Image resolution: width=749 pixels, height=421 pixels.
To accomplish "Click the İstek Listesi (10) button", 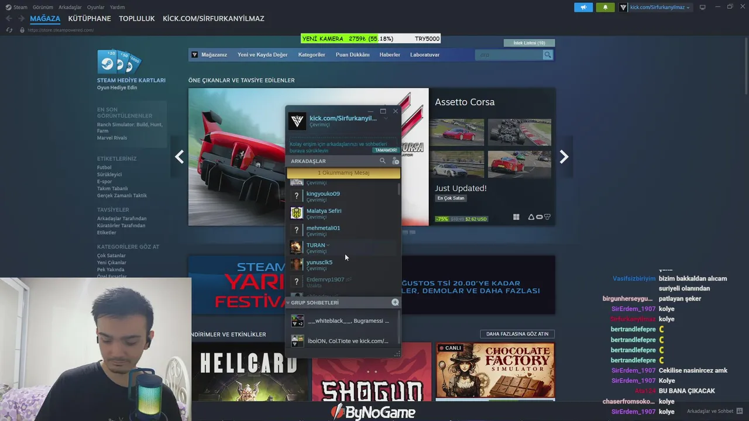I will pyautogui.click(x=530, y=43).
